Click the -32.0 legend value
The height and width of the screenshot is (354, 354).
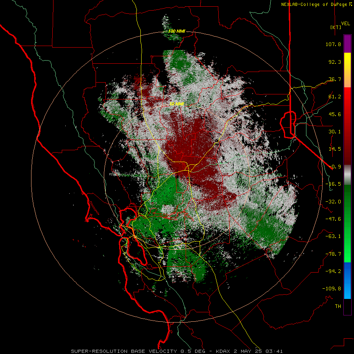pos(333,202)
